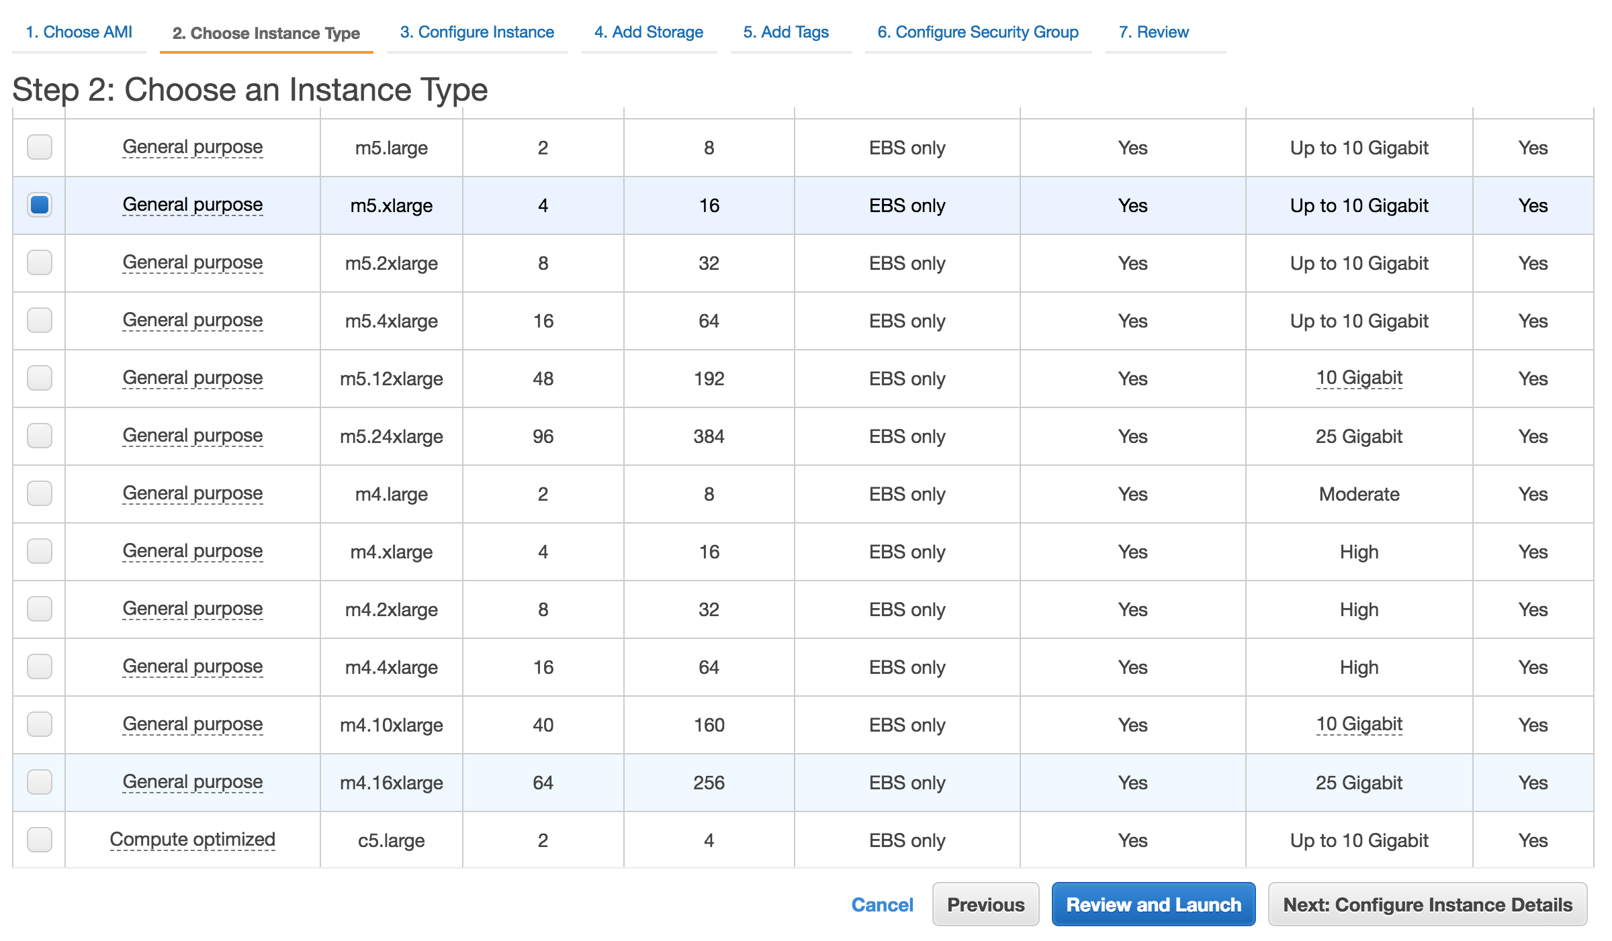Go to the 1. Choose AMI tab
Image resolution: width=1612 pixels, height=941 pixels.
[x=79, y=32]
